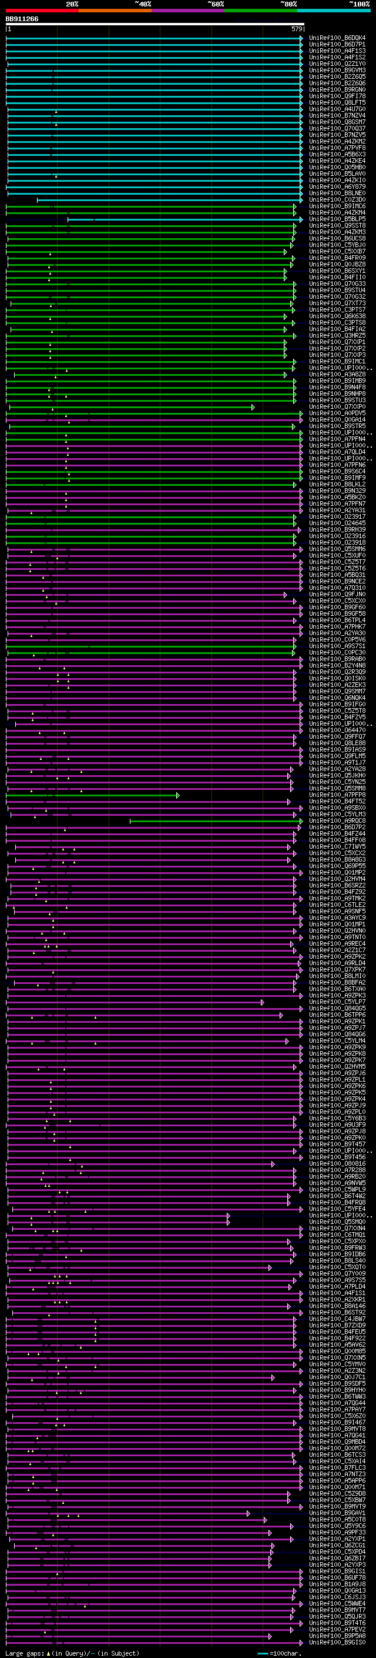This screenshot has height=1658, width=376.
Task: Open hit label UniRef100_B9N329
Action: pos(337,491)
